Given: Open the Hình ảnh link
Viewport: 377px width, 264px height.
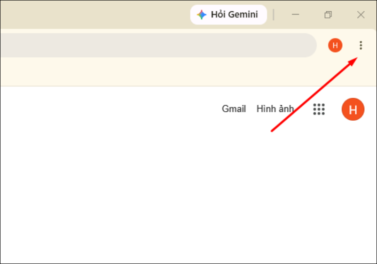Looking at the screenshot, I should [275, 109].
